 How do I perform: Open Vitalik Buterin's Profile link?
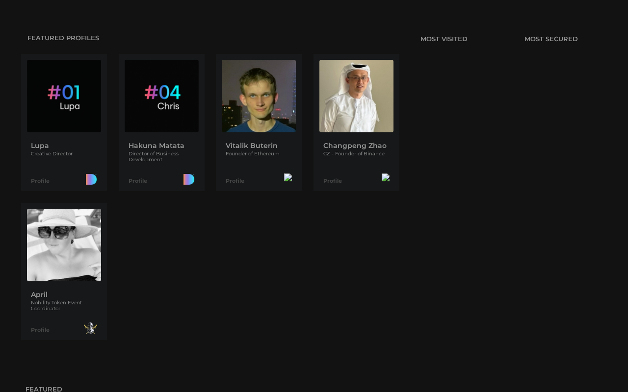(x=235, y=181)
